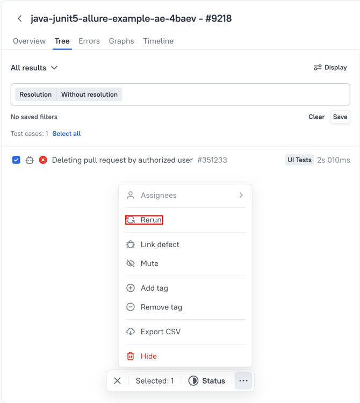Click the Select all link
Screen dimensions: 360x403
[x=67, y=134]
